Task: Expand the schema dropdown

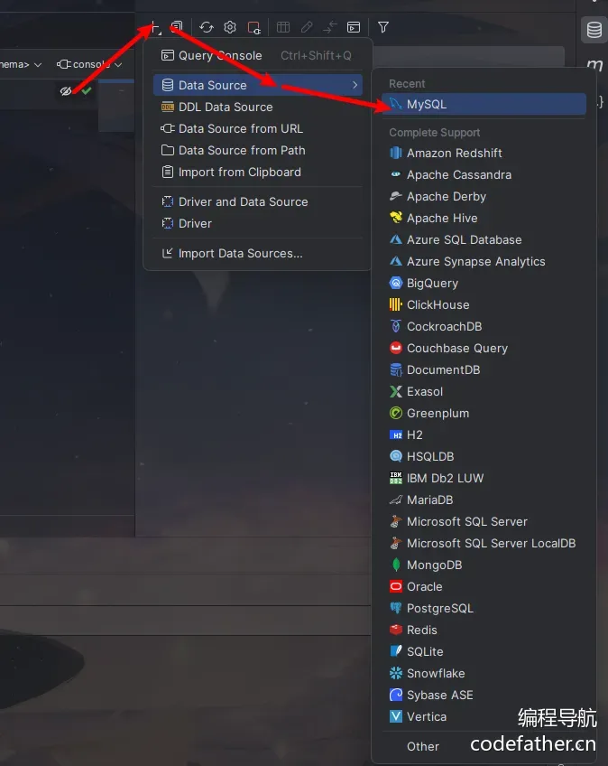Action: click(22, 64)
